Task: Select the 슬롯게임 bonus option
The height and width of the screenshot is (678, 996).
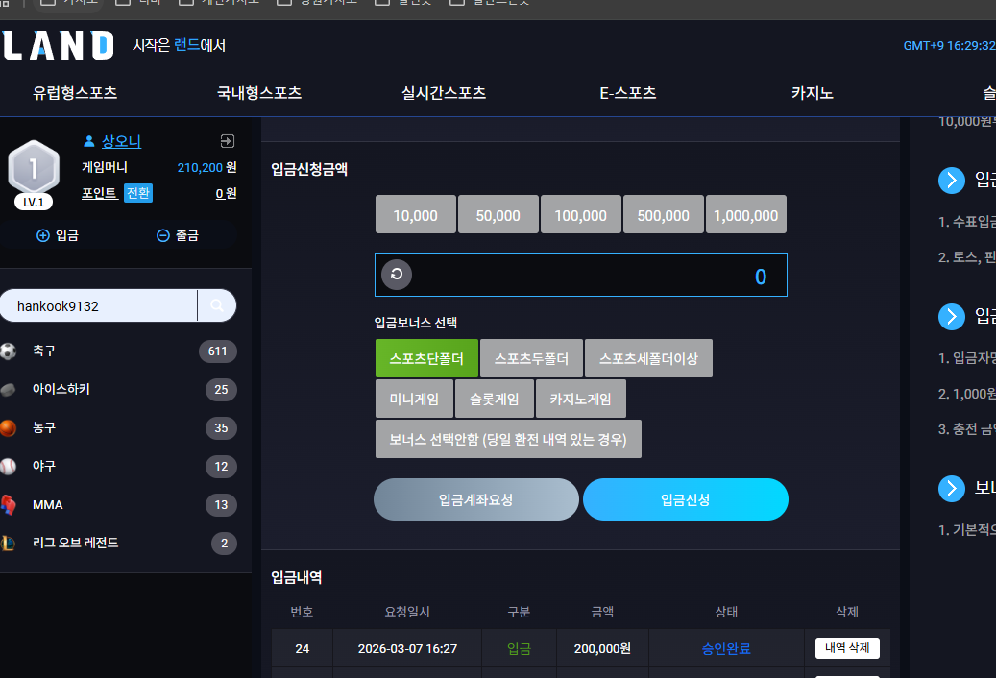Action: point(495,399)
